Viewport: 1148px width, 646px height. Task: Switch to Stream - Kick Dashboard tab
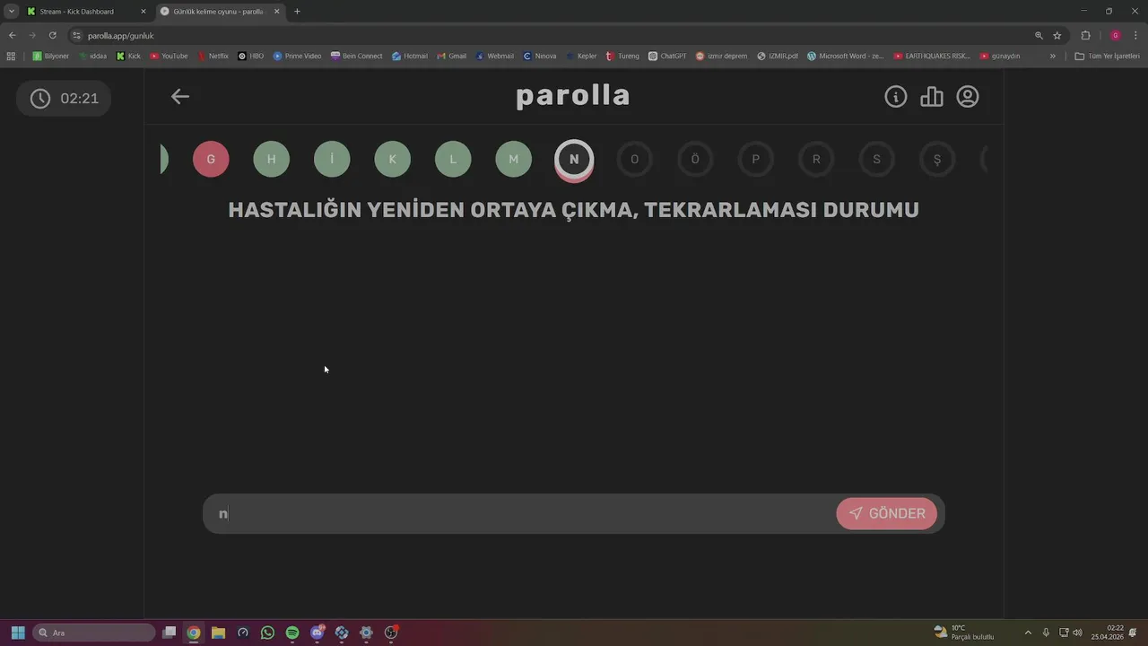[85, 12]
